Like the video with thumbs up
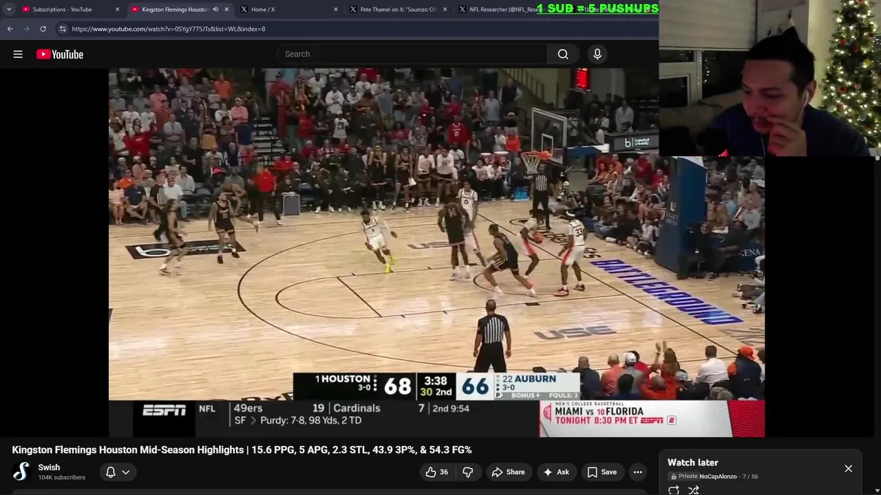This screenshot has height=495, width=881. tap(436, 472)
